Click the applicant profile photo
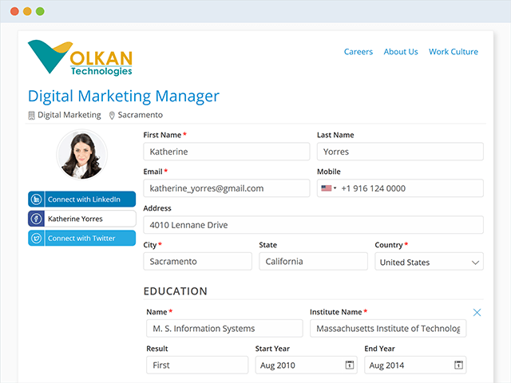 [81, 155]
